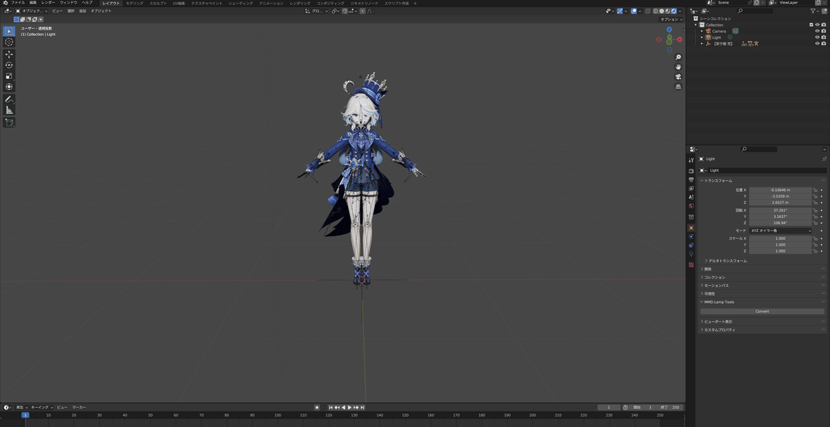Viewport: 830px width, 427px height.
Task: Disable Light object in renders
Action: pyautogui.click(x=824, y=37)
